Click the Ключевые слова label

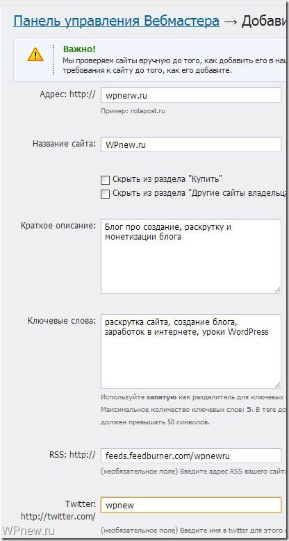point(62,321)
